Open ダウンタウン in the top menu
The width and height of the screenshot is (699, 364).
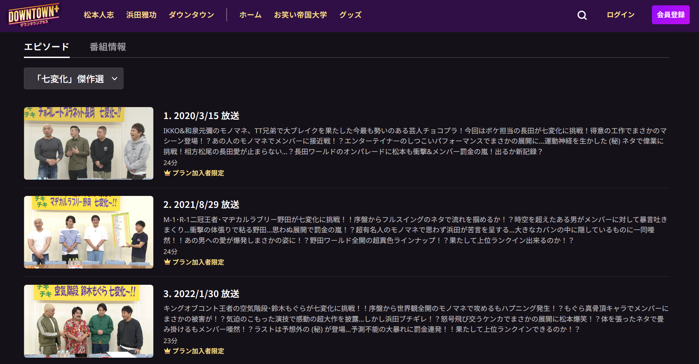tap(191, 15)
